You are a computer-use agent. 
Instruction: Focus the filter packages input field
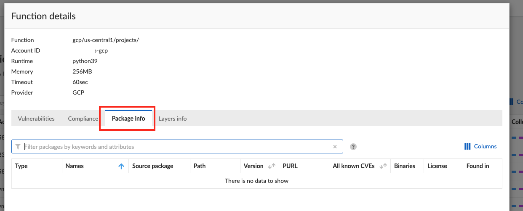(x=177, y=147)
